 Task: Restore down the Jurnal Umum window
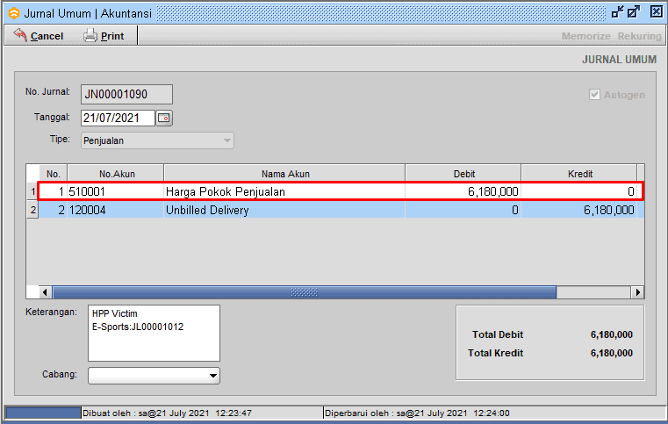pyautogui.click(x=617, y=11)
